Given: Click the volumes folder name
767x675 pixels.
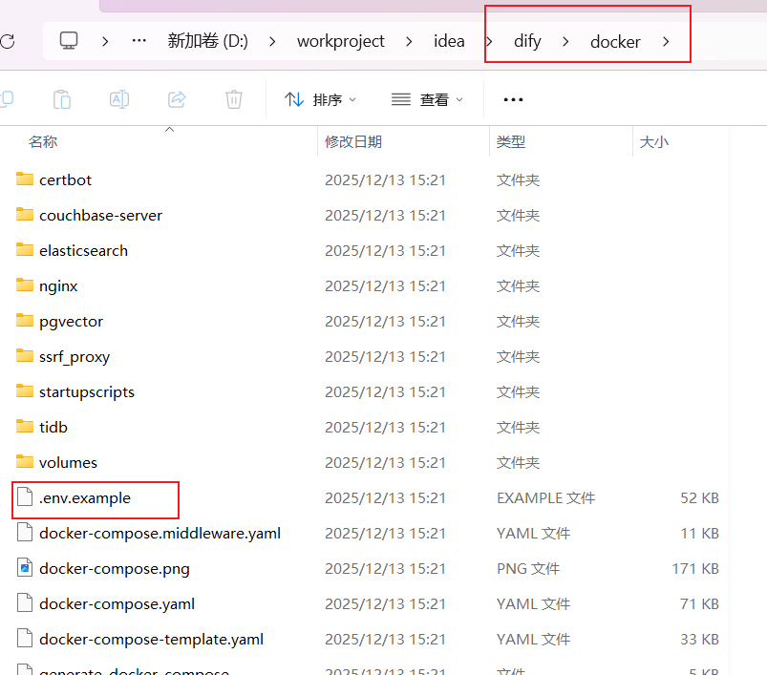Looking at the screenshot, I should point(68,462).
